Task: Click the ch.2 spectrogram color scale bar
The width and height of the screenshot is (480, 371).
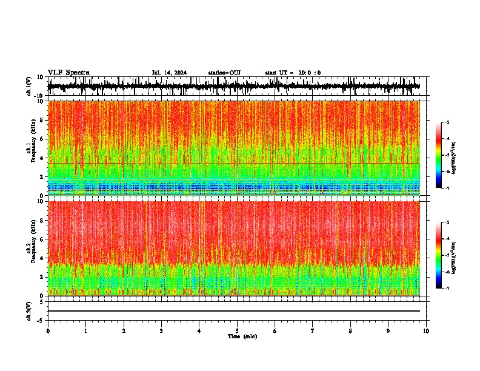Action: (x=439, y=255)
